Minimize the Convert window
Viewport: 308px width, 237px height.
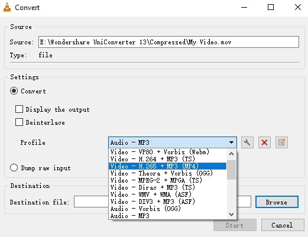(244, 8)
